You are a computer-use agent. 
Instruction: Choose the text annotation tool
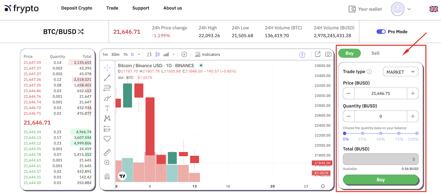(x=107, y=108)
